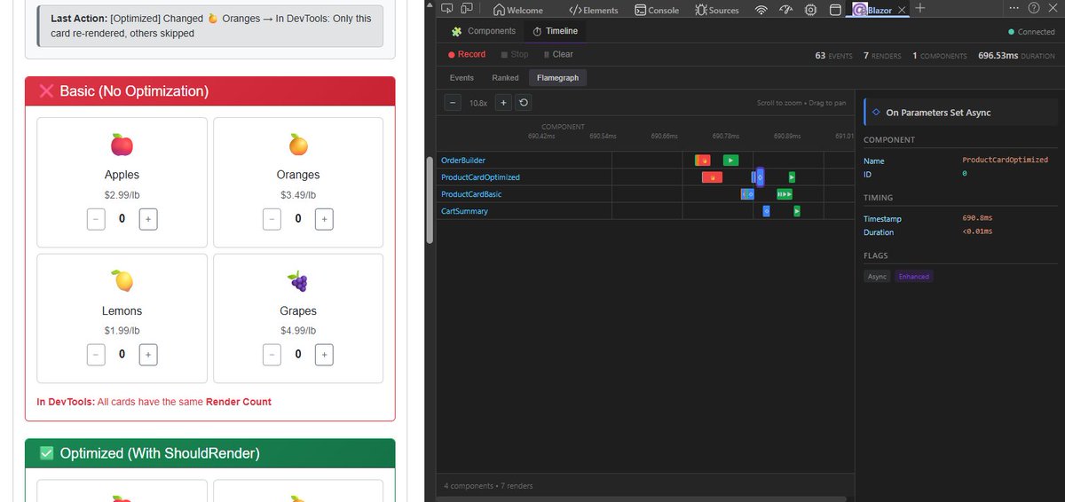1065x502 pixels.
Task: Add a new DevTools tab with plus
Action: point(919,9)
